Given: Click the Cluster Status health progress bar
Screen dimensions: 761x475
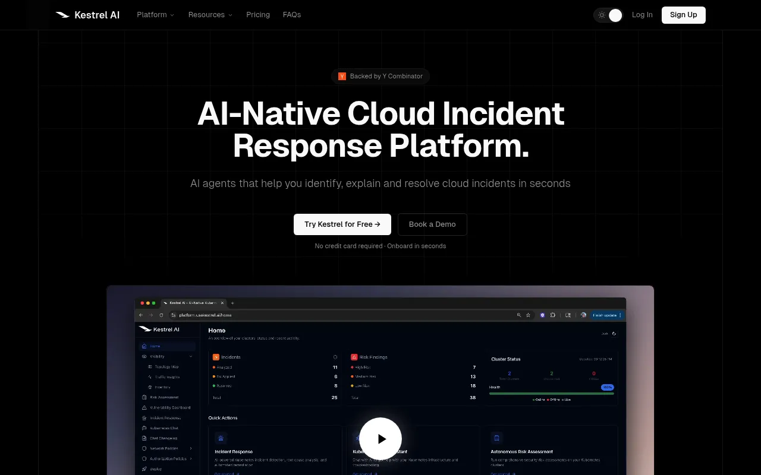Looking at the screenshot, I should tap(551, 393).
